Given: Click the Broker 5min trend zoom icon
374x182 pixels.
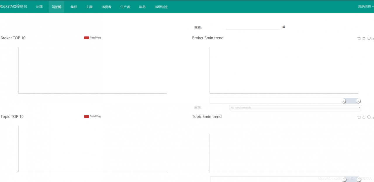Looking at the screenshot, I should point(359,38).
